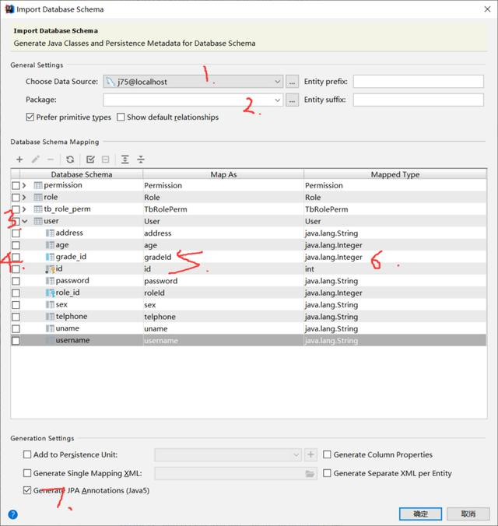Click the expand all icon
This screenshot has width=498, height=526.
[x=125, y=159]
